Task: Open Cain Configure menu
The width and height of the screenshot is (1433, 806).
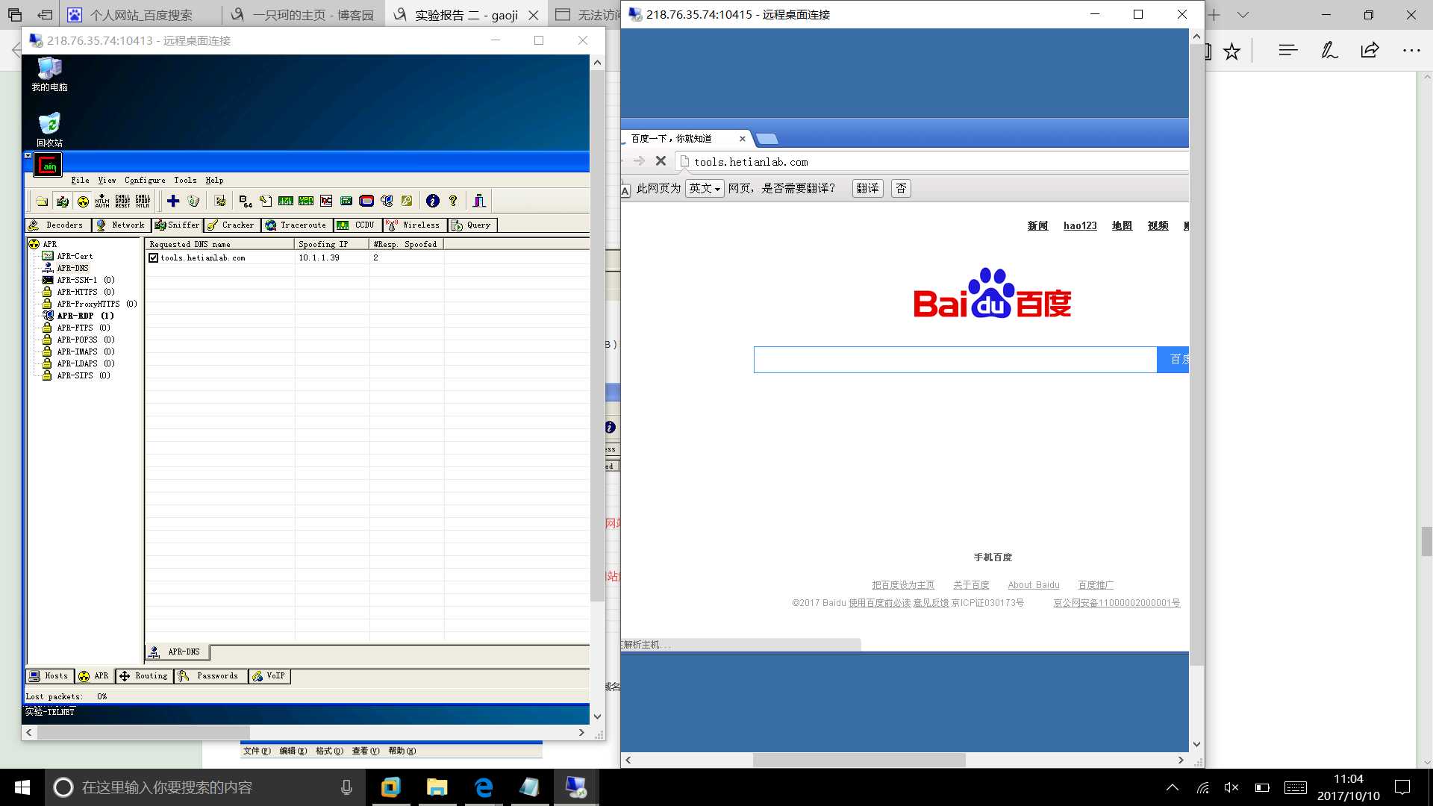Action: (x=145, y=180)
